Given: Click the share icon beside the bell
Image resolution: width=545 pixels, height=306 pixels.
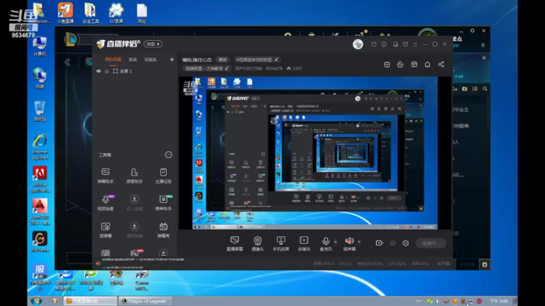Looking at the screenshot, I should (441, 65).
